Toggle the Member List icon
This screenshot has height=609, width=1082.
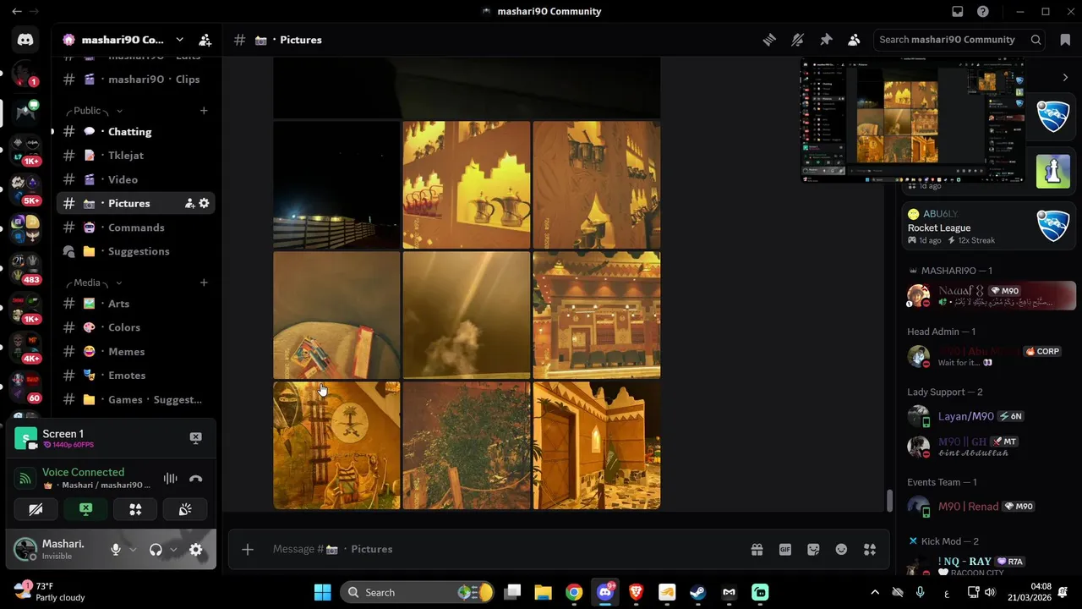854,40
